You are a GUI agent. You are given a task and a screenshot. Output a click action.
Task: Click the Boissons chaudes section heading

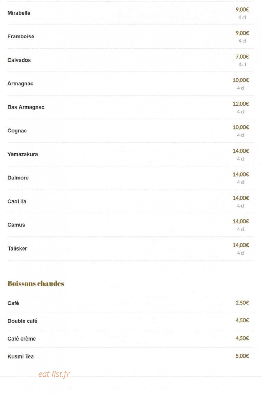coord(36,283)
